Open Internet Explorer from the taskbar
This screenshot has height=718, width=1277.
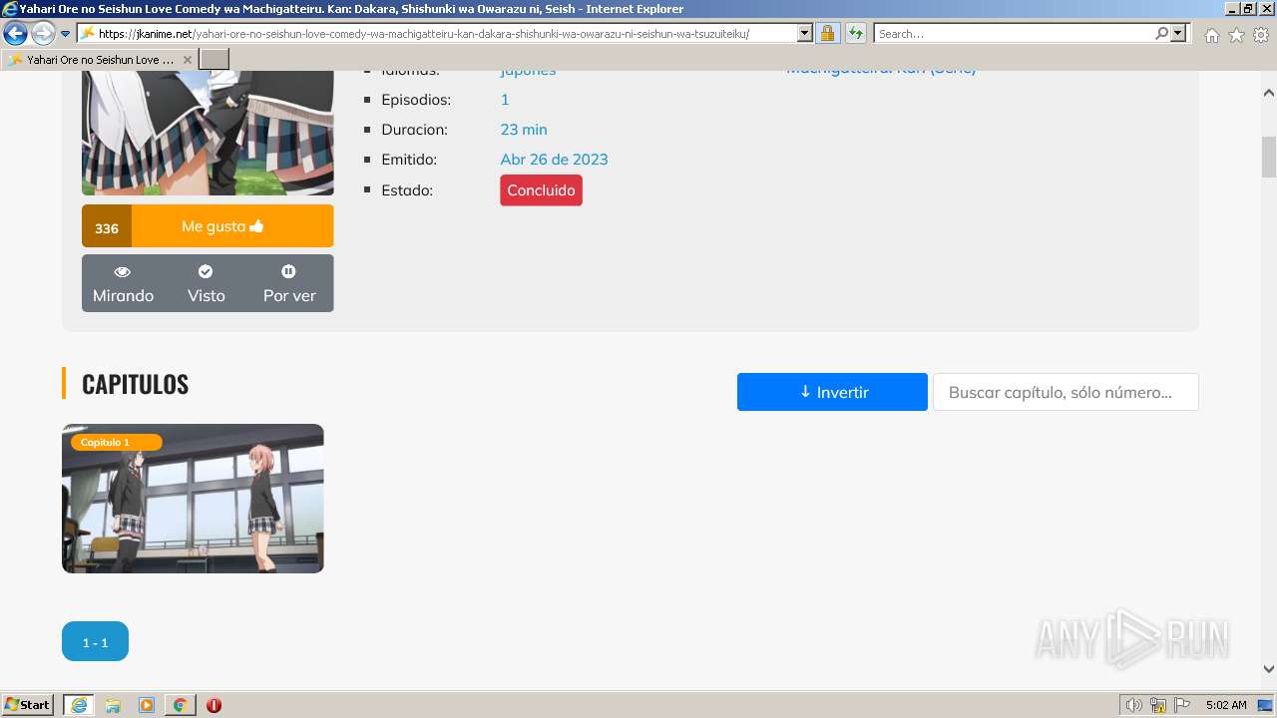[78, 705]
